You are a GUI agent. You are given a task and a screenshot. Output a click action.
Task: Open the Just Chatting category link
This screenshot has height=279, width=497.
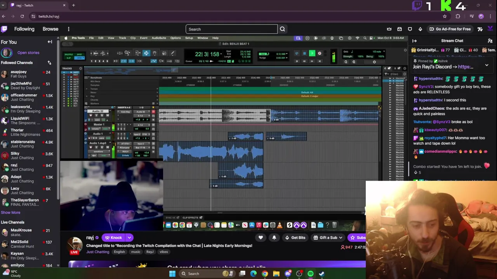point(97,252)
